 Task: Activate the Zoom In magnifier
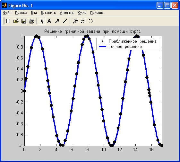(x=75, y=21)
